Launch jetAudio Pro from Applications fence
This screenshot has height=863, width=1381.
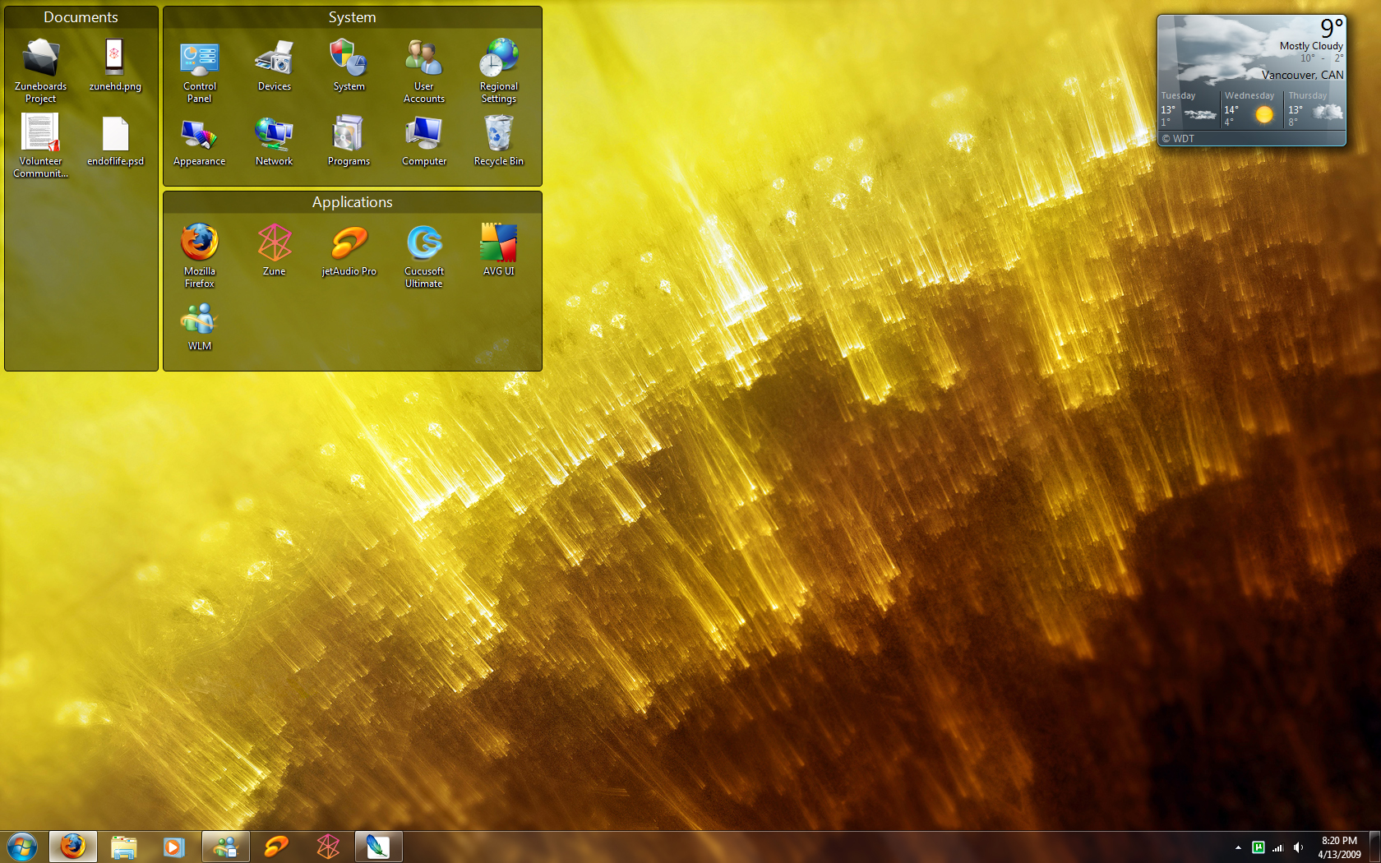(349, 250)
